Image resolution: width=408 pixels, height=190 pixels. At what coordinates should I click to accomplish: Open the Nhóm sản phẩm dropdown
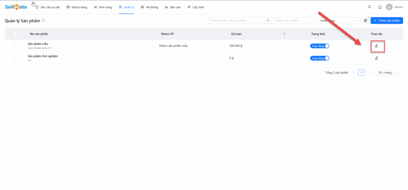coord(294,21)
